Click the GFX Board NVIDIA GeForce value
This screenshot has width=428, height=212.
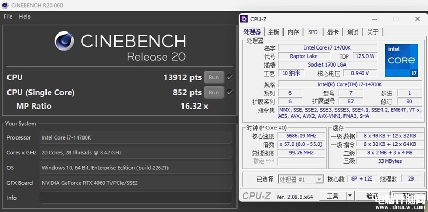pyautogui.click(x=136, y=183)
